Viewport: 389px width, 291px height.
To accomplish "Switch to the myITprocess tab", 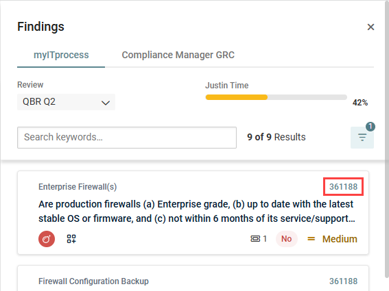I will 61,55.
